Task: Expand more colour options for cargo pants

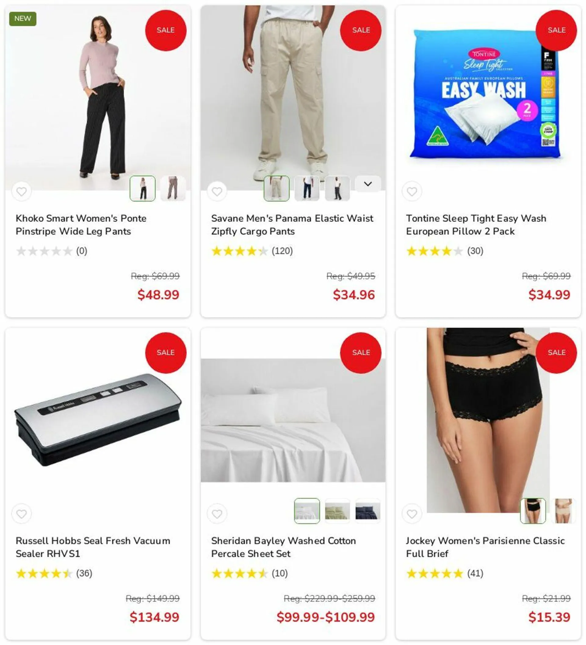Action: (x=368, y=184)
